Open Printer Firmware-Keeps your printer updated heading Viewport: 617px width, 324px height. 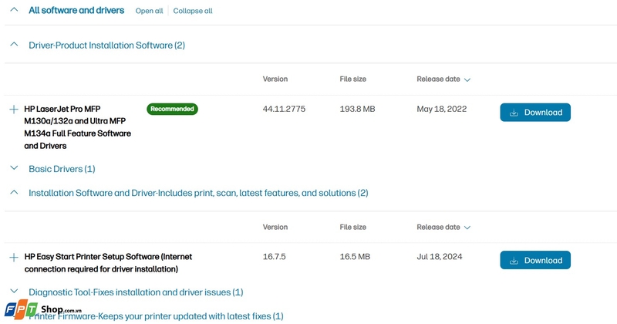point(156,316)
